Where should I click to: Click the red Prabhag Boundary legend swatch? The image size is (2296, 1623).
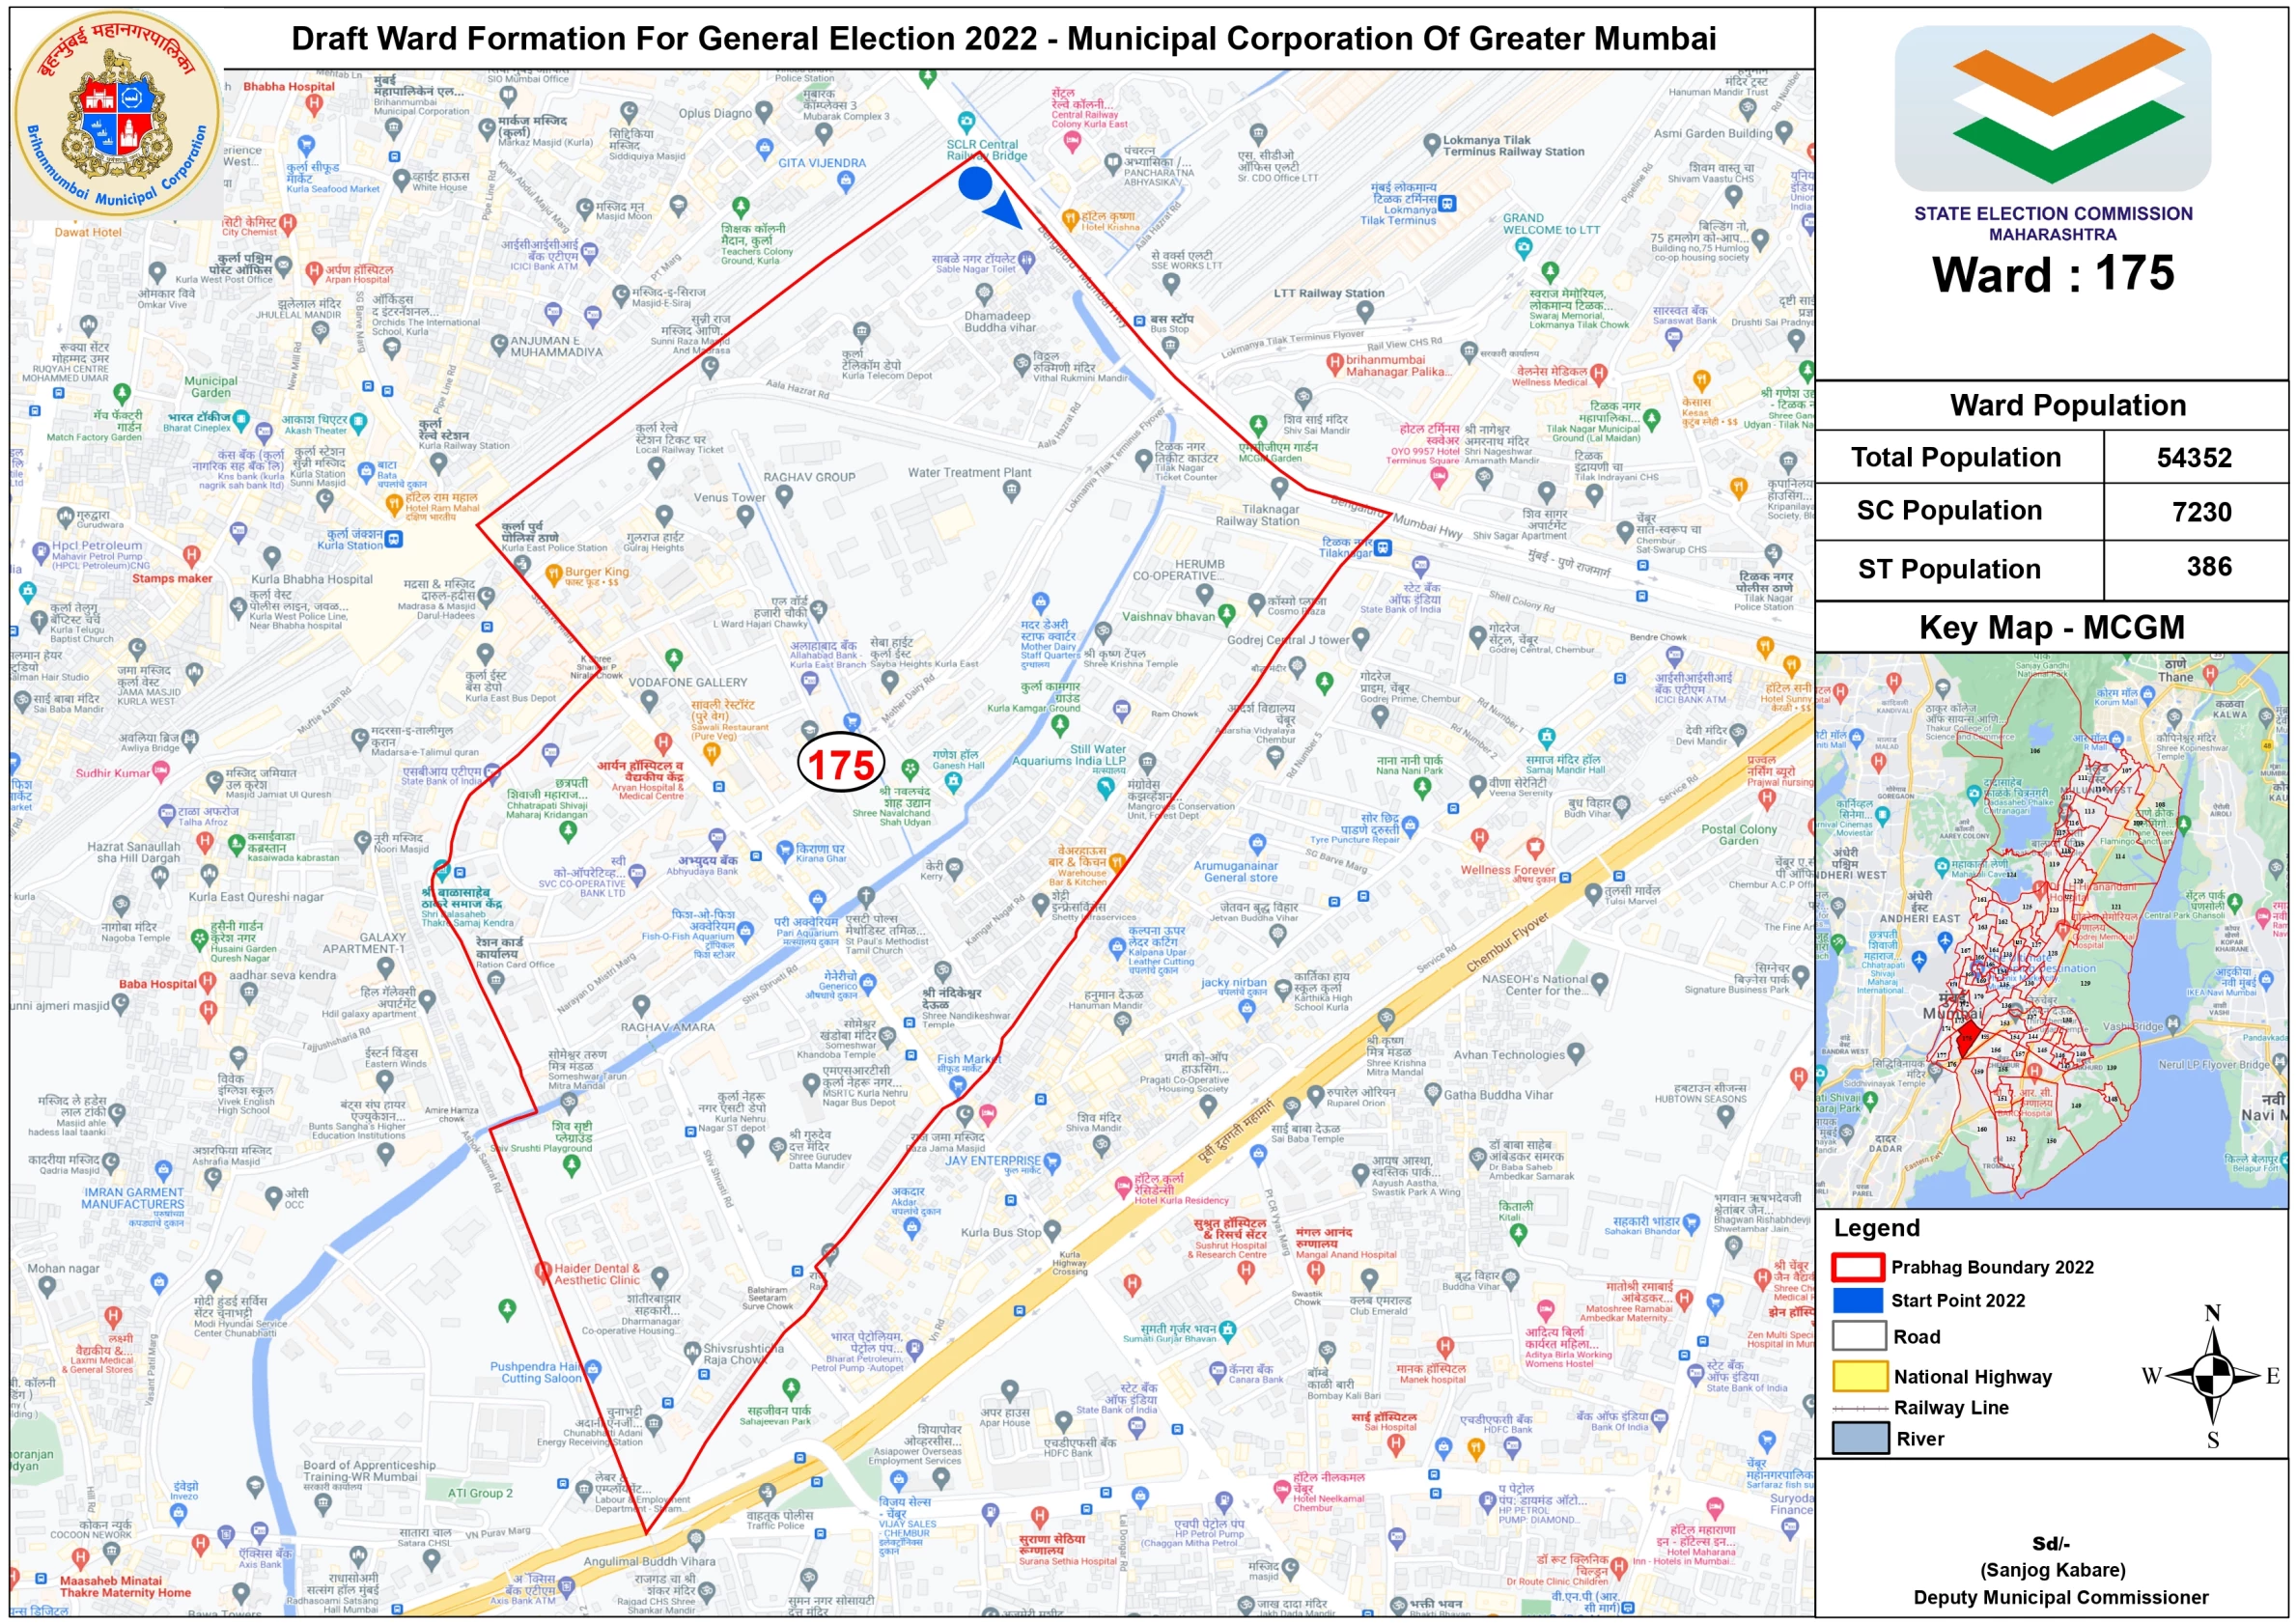pyautogui.click(x=1858, y=1267)
